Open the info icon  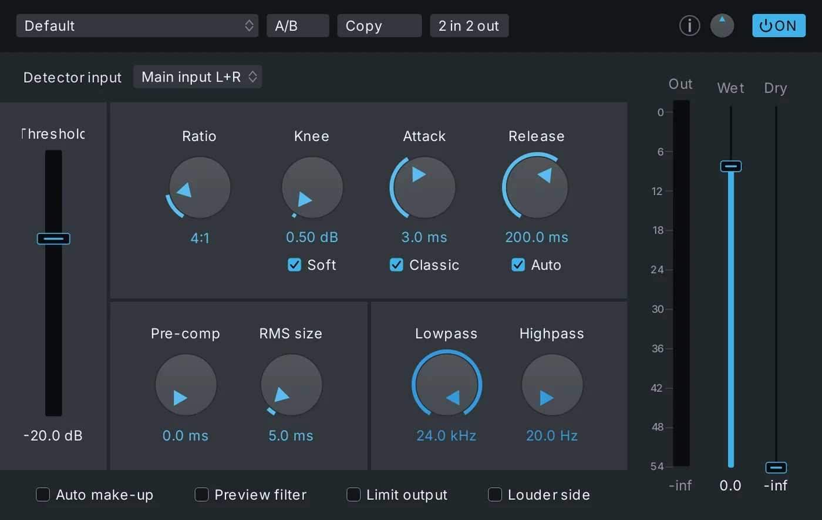coord(689,26)
